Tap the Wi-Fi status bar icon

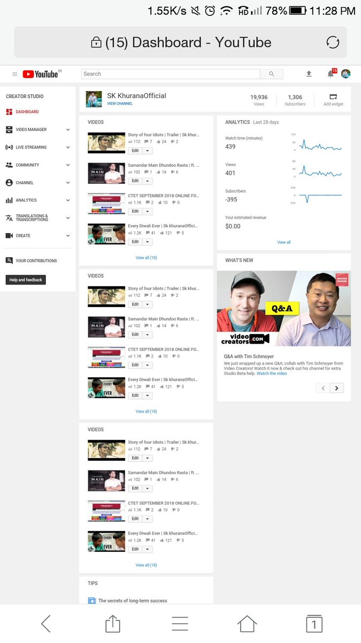pos(227,10)
